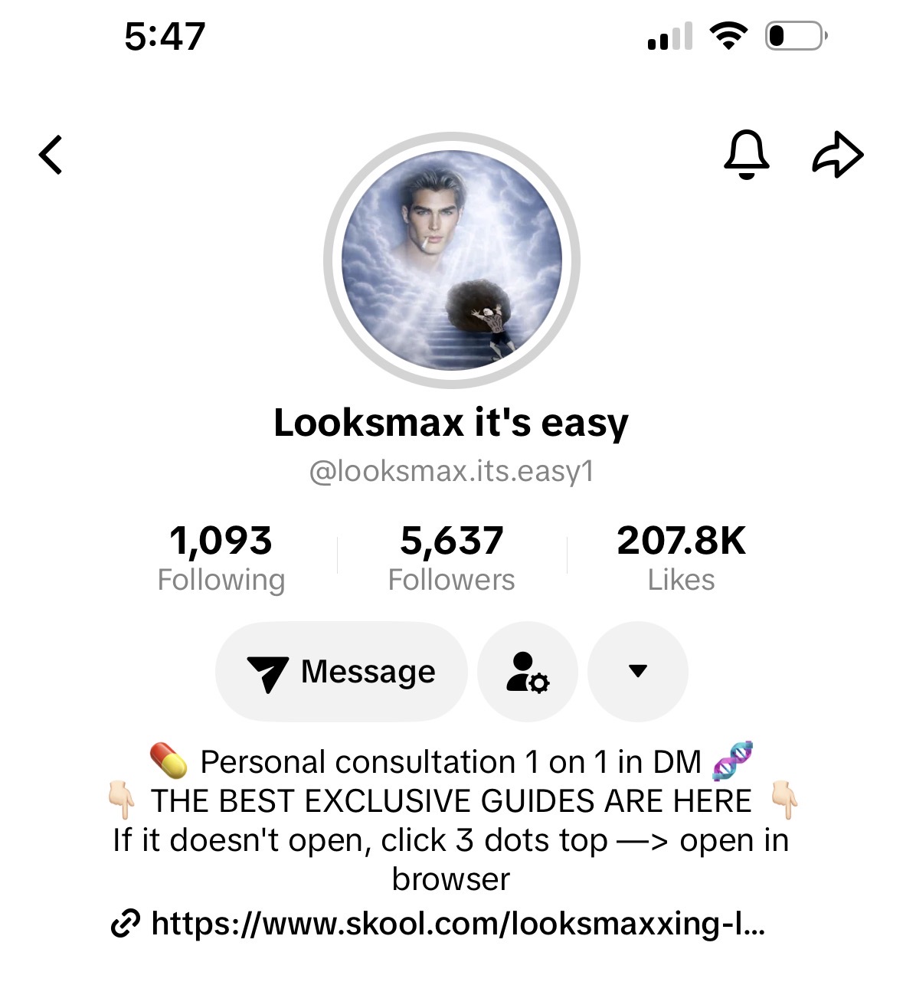903x985 pixels.
Task: Tap the Wi-Fi status icon
Action: (728, 36)
